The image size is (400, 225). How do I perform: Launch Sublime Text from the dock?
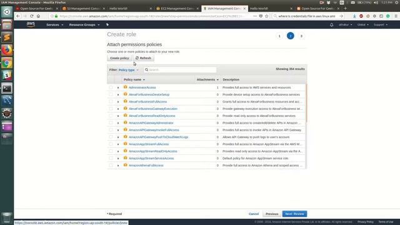(x=7, y=37)
